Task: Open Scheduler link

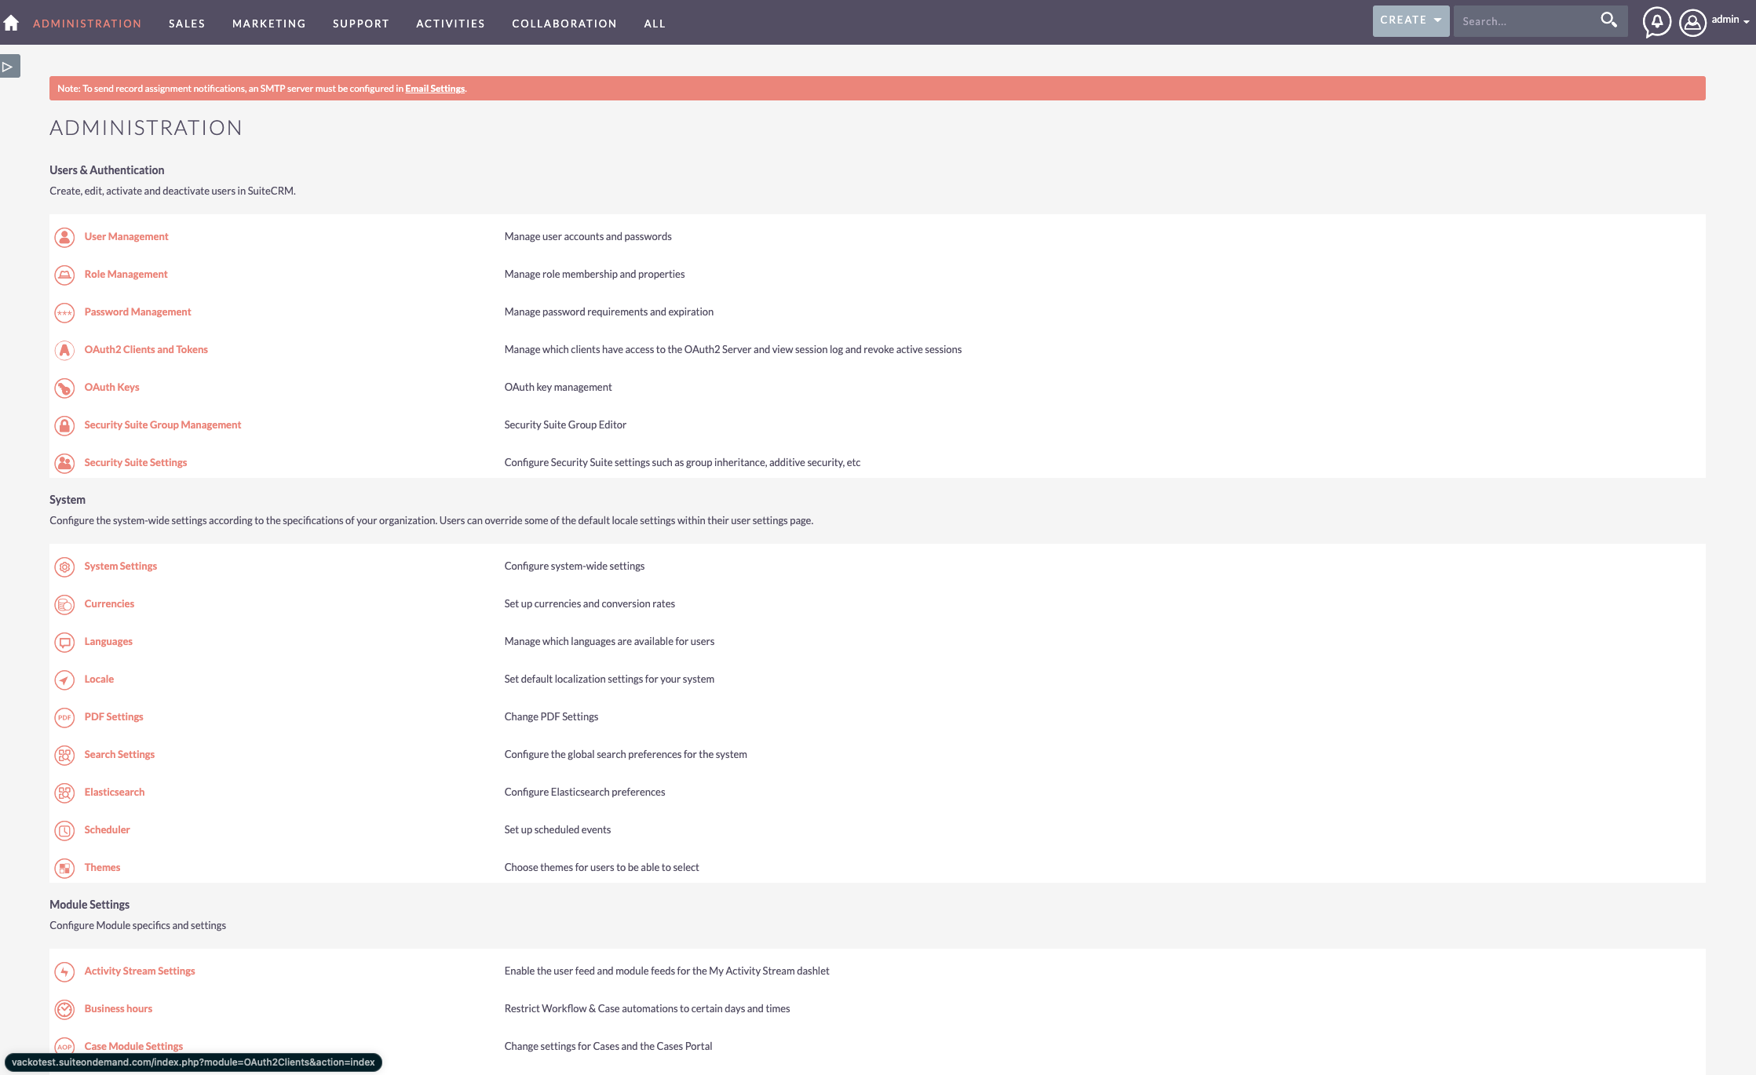Action: tap(108, 829)
